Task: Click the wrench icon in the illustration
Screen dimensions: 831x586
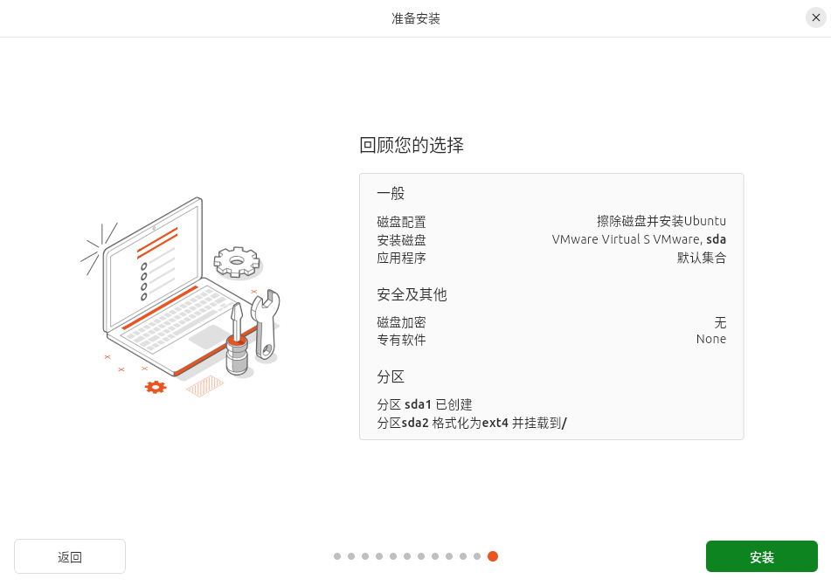Action: pos(265,324)
